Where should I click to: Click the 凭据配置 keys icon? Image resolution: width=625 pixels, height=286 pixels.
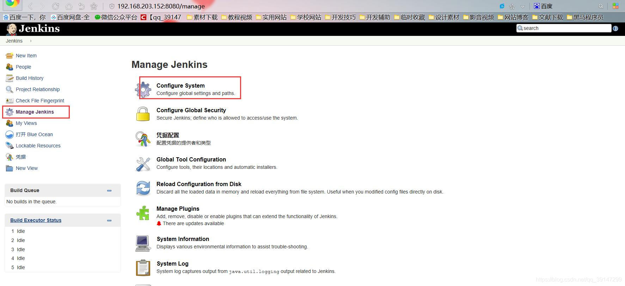tap(143, 139)
